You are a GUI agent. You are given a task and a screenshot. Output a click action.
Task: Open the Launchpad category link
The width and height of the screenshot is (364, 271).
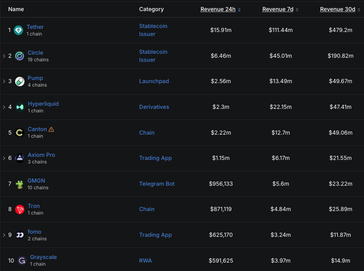tap(154, 81)
